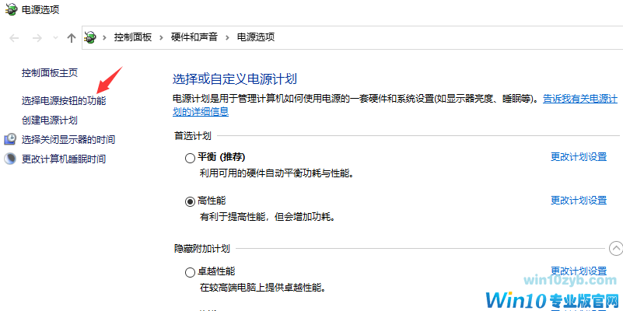Open 创建电源计划 link
Viewport: 623px width, 311px height.
50,121
